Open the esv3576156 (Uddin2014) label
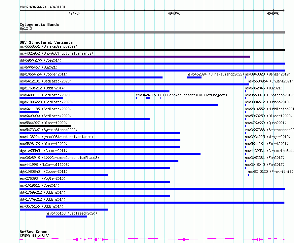The width and height of the screenshot is (294, 243). click(x=42, y=206)
